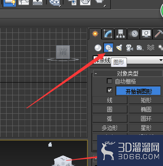
Task: Choose the 线 line shape button
Action: point(110,100)
